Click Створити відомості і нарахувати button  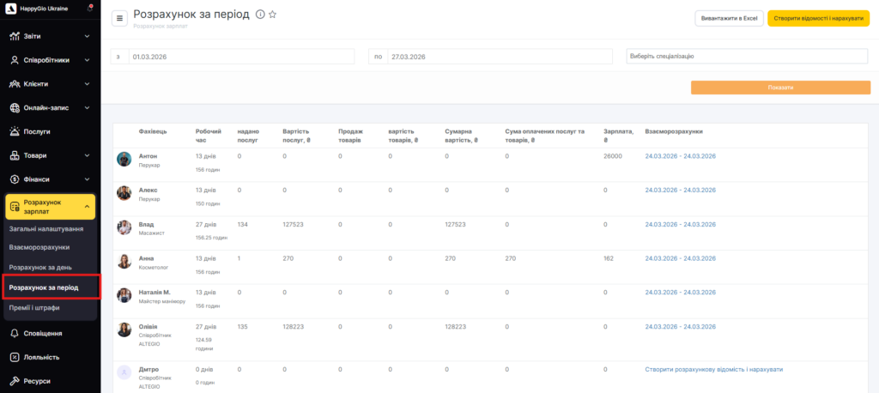click(x=818, y=18)
